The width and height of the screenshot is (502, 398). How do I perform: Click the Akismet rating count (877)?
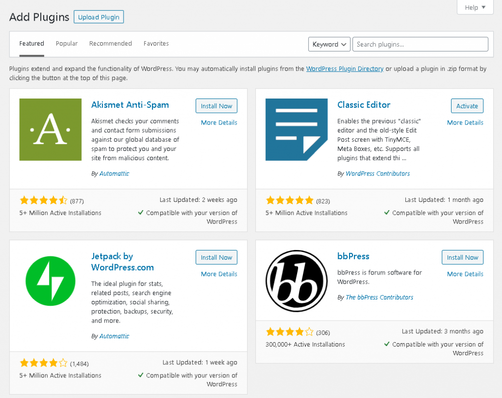[x=77, y=201]
